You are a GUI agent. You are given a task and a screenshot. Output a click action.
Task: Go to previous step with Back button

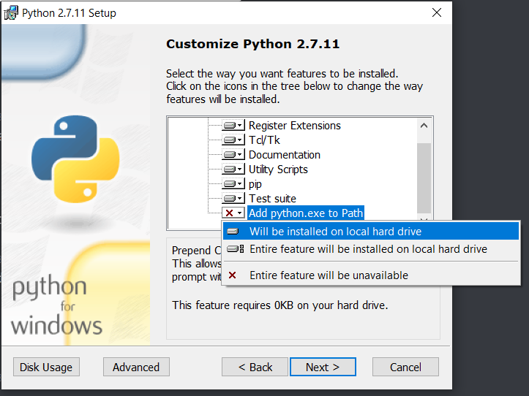click(255, 367)
